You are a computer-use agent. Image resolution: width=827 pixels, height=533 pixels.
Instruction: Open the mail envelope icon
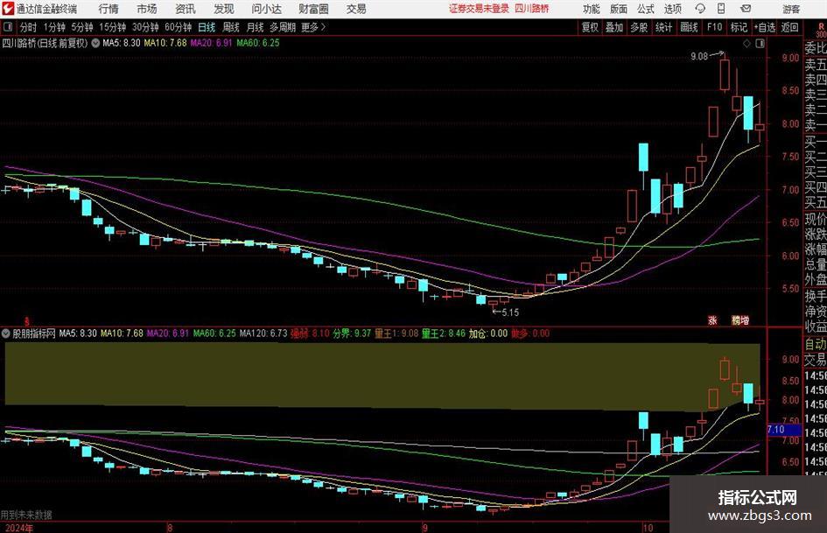[x=746, y=9]
